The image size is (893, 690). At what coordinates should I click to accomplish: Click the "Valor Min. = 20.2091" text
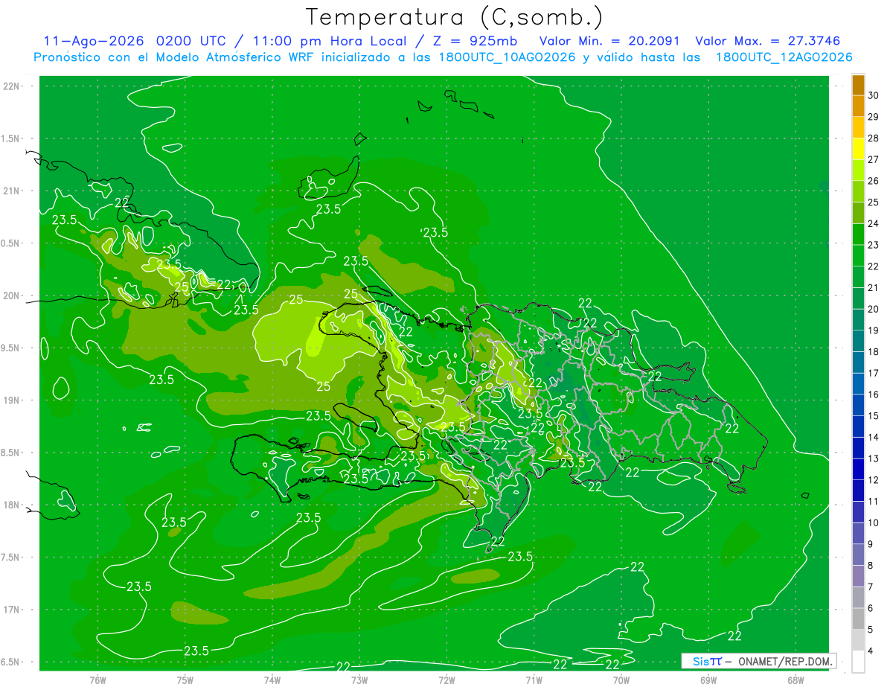point(609,41)
